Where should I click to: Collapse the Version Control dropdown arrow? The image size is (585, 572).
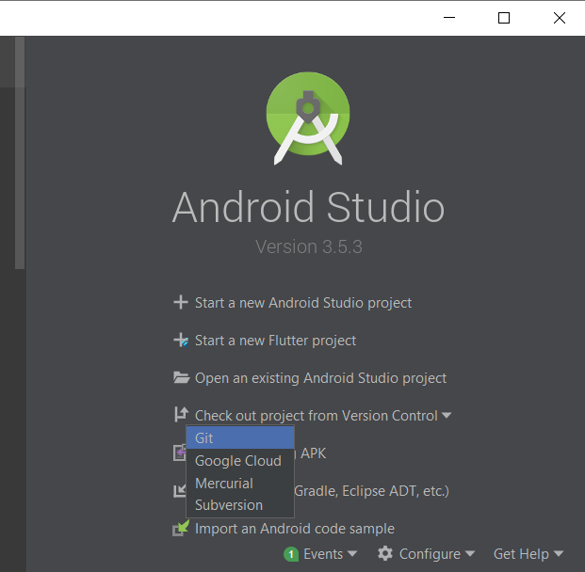447,415
